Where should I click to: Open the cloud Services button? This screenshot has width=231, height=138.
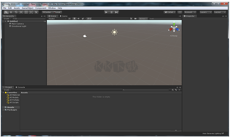(x=180, y=12)
